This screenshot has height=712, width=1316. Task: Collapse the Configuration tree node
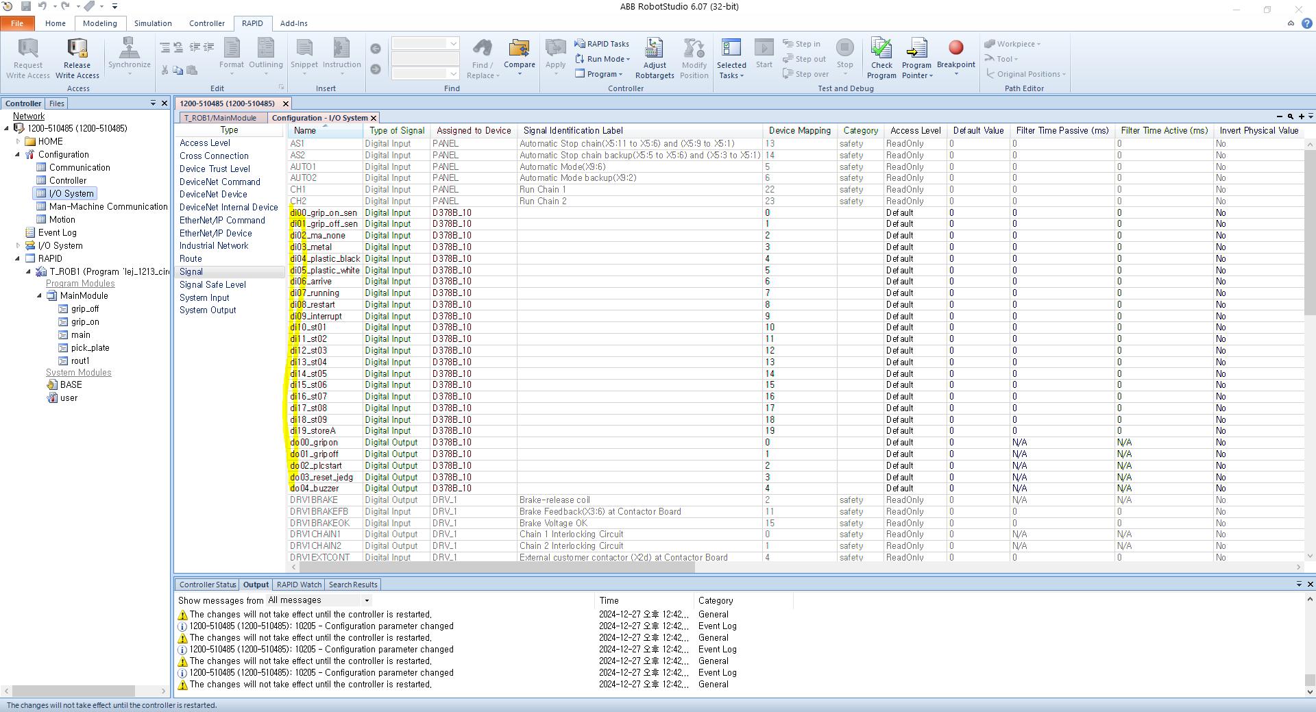pyautogui.click(x=17, y=155)
